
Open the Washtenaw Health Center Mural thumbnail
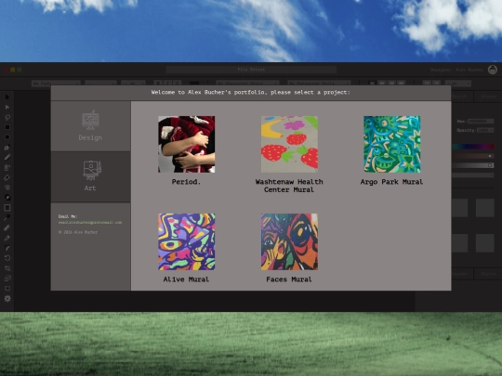289,144
